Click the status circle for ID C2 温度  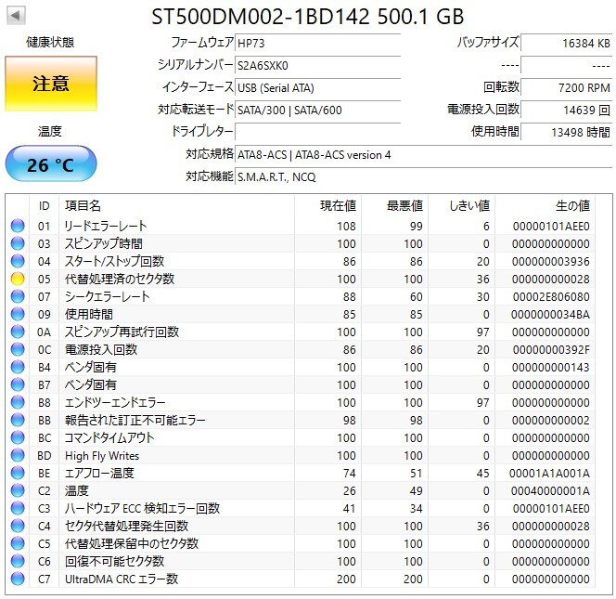pos(18,490)
